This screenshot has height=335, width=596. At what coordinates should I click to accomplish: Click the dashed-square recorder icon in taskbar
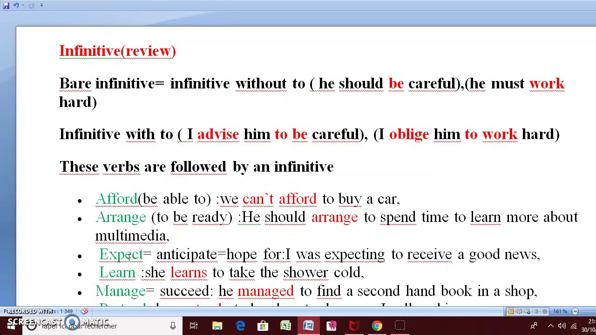point(400,326)
